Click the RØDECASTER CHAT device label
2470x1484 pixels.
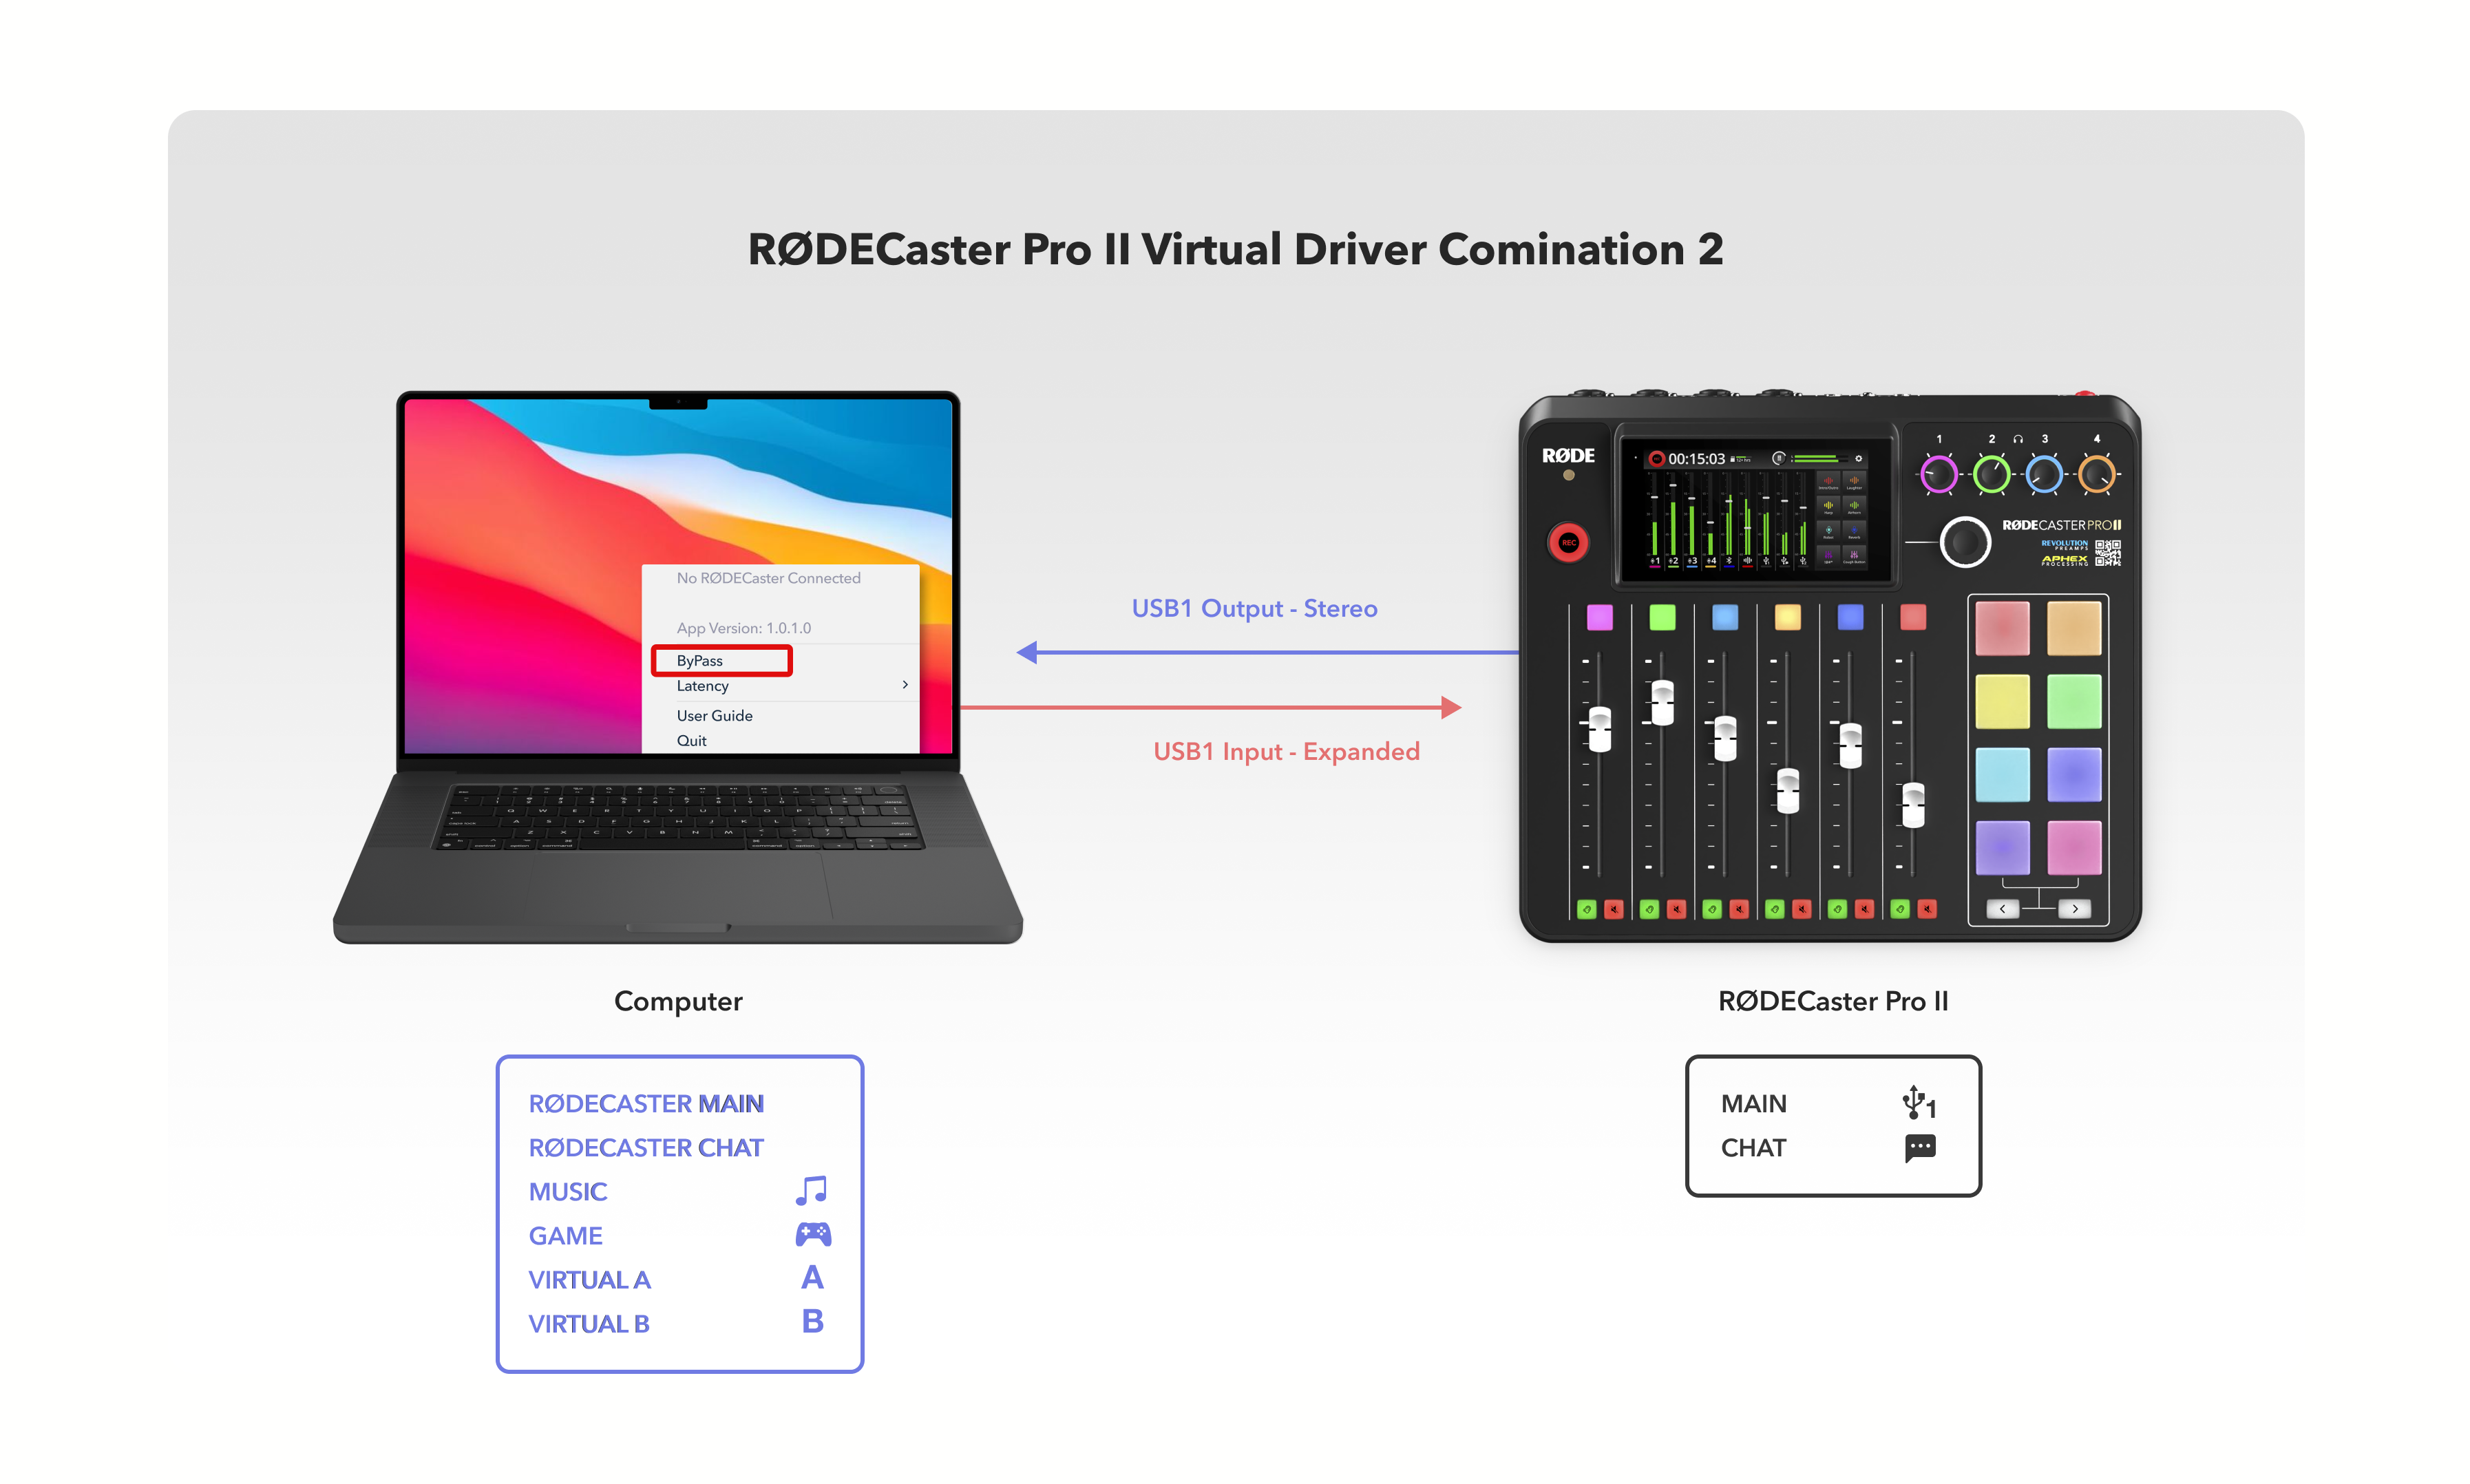click(645, 1147)
